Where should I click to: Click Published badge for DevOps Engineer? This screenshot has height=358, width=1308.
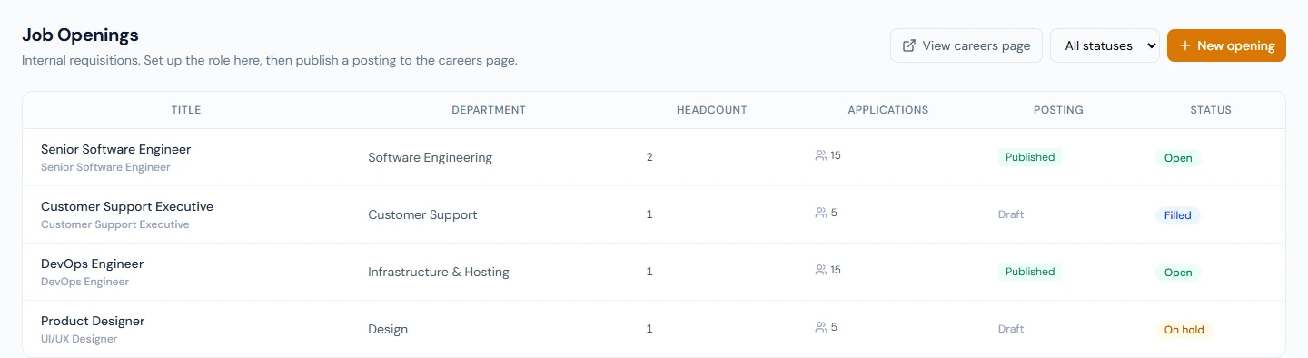[x=1030, y=272]
